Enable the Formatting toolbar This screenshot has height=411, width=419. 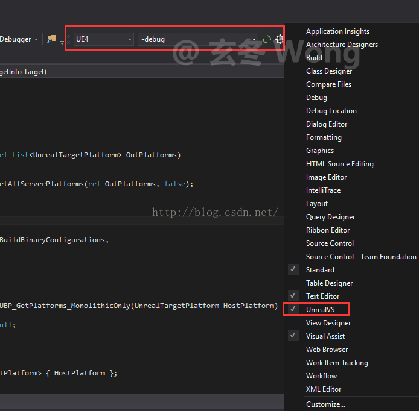click(324, 137)
